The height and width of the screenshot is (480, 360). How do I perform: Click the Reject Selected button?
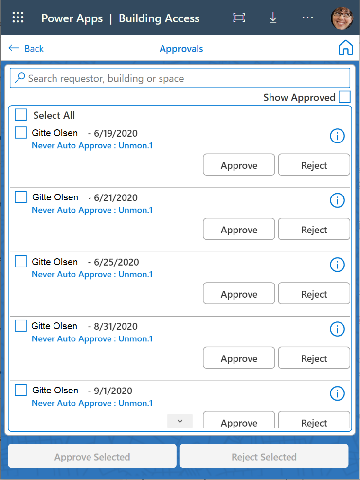[264, 456]
